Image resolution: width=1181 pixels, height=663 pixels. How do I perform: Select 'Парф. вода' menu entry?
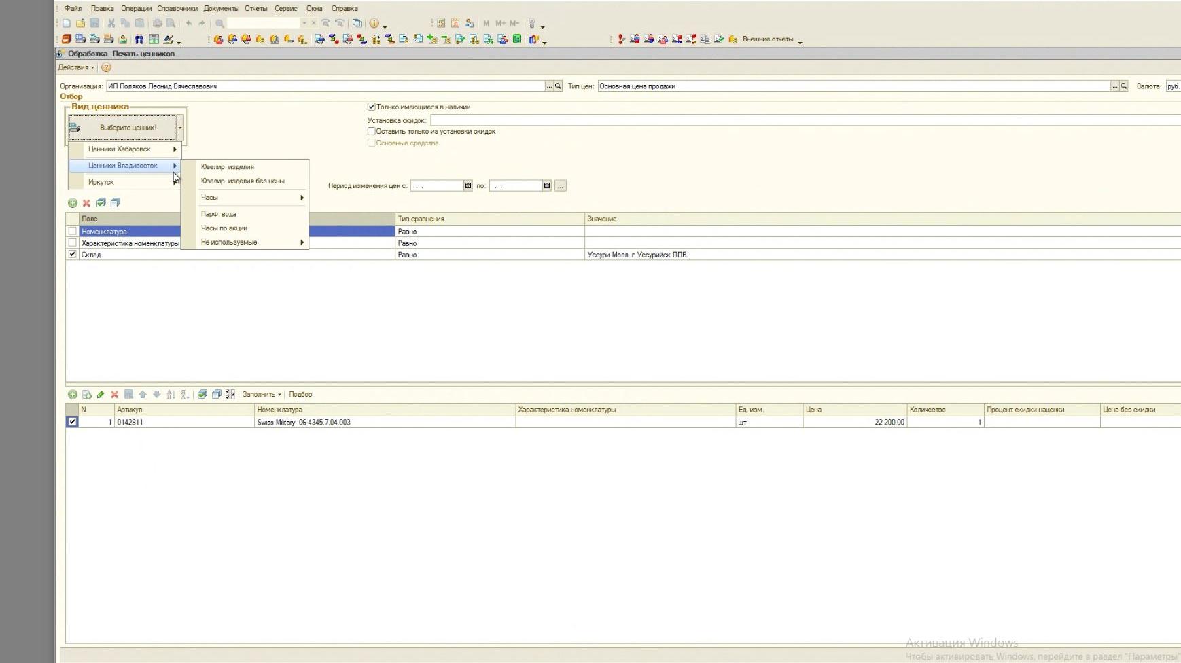(251, 214)
